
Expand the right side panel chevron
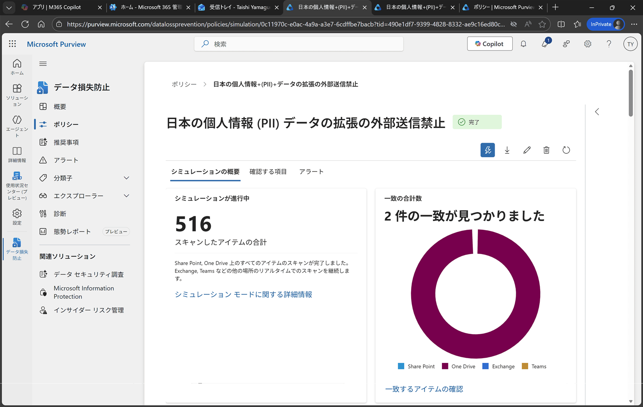coord(597,112)
